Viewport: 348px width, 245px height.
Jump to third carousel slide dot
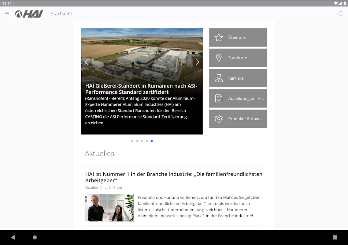[142, 141]
